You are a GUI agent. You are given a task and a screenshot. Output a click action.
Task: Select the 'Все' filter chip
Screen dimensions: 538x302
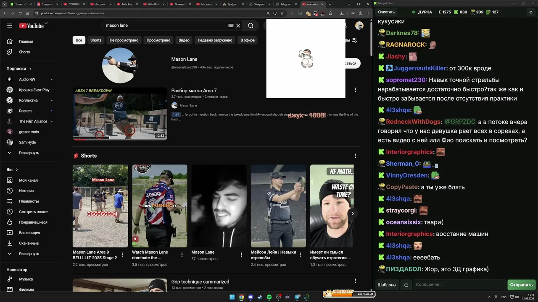pos(79,40)
